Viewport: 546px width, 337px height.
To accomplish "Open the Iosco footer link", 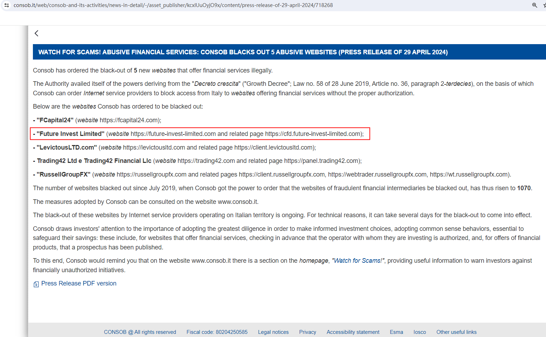I will pos(420,332).
